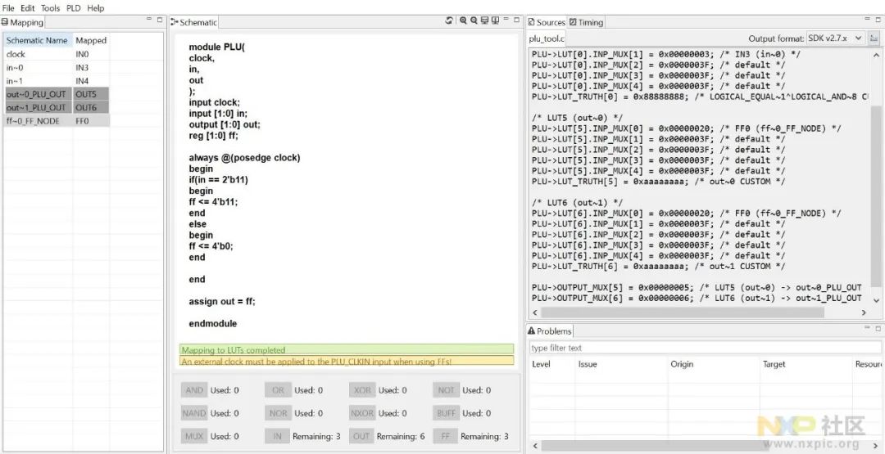Sort Problems by Level column

pyautogui.click(x=552, y=365)
